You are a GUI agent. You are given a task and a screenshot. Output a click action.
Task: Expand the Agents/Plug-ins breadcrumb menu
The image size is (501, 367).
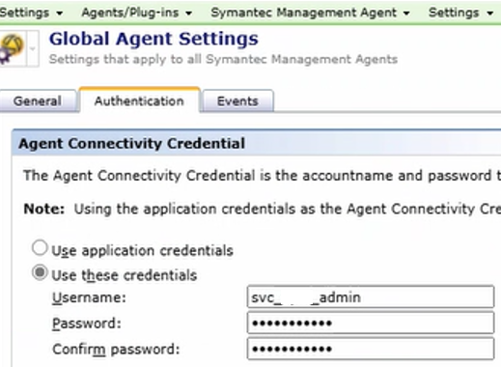[137, 13]
